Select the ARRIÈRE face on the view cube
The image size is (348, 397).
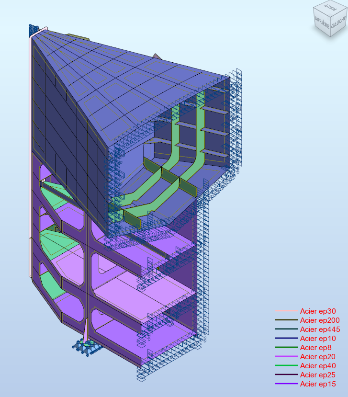[322, 21]
